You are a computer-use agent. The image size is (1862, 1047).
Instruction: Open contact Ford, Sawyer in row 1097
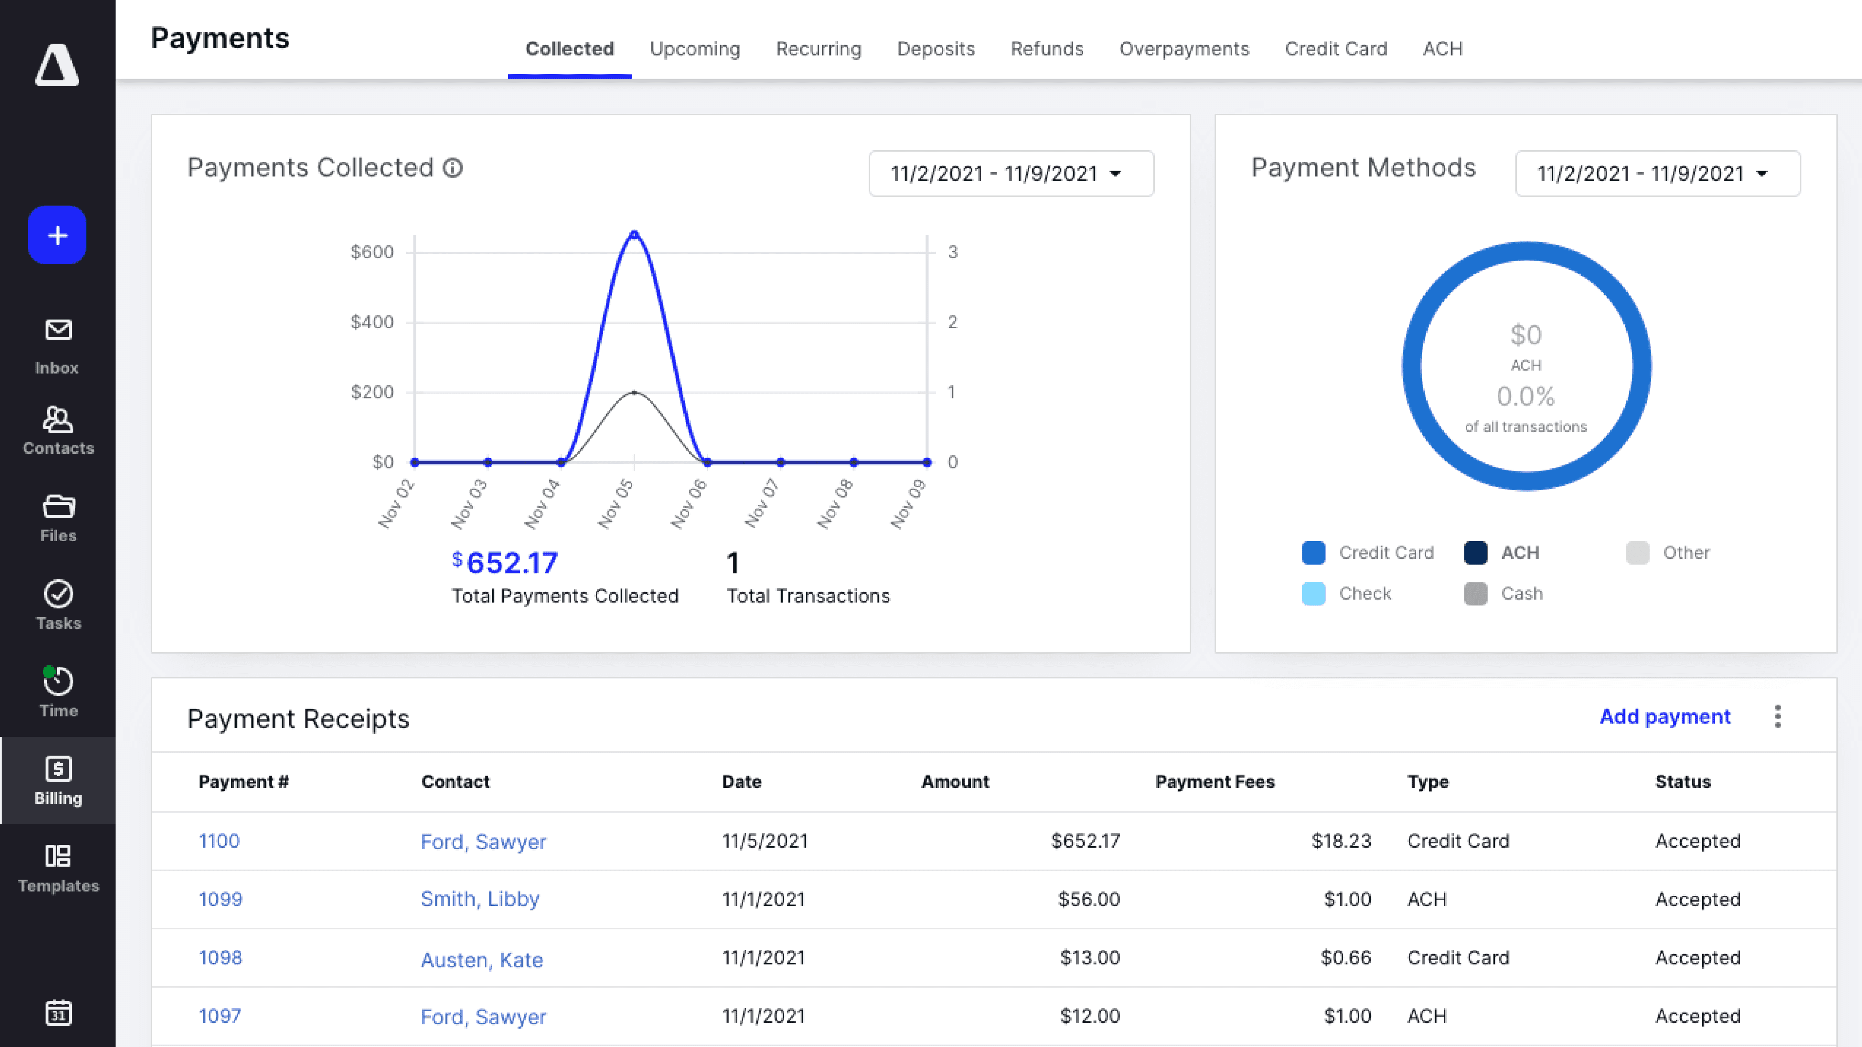[484, 1017]
